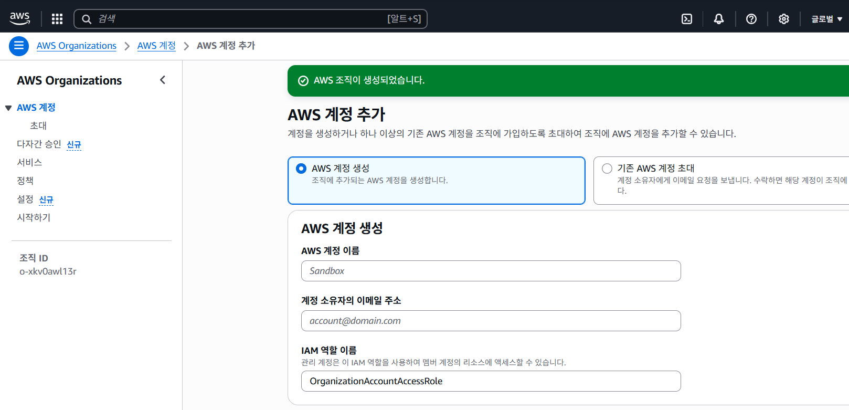This screenshot has height=410, width=849.
Task: Click the AWS 계정 생성 form heading
Action: (x=342, y=228)
